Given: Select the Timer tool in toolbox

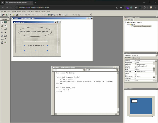Looking at the screenshot, I should point(2,43).
